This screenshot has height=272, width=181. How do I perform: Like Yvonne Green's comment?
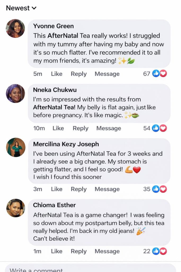56,74
